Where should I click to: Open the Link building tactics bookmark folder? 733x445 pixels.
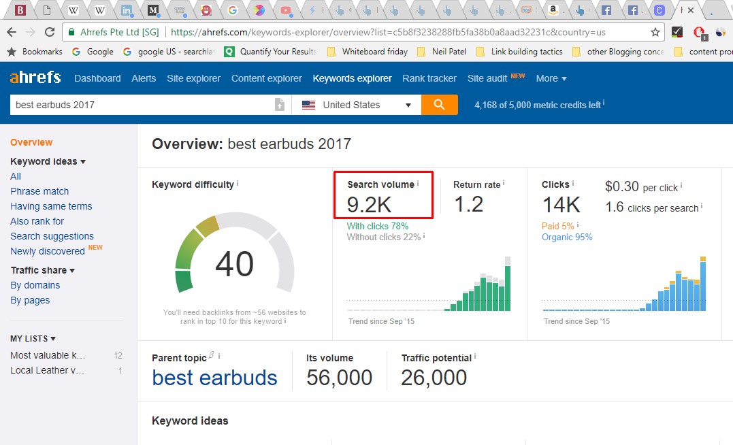pos(519,52)
